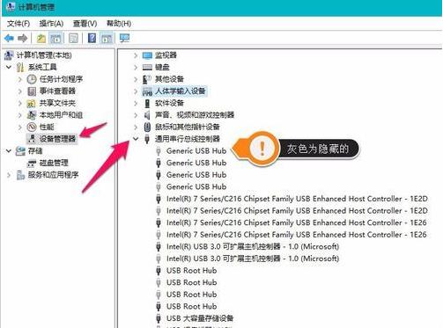
Task: Go back with the blue left arrow
Action: pos(10,38)
